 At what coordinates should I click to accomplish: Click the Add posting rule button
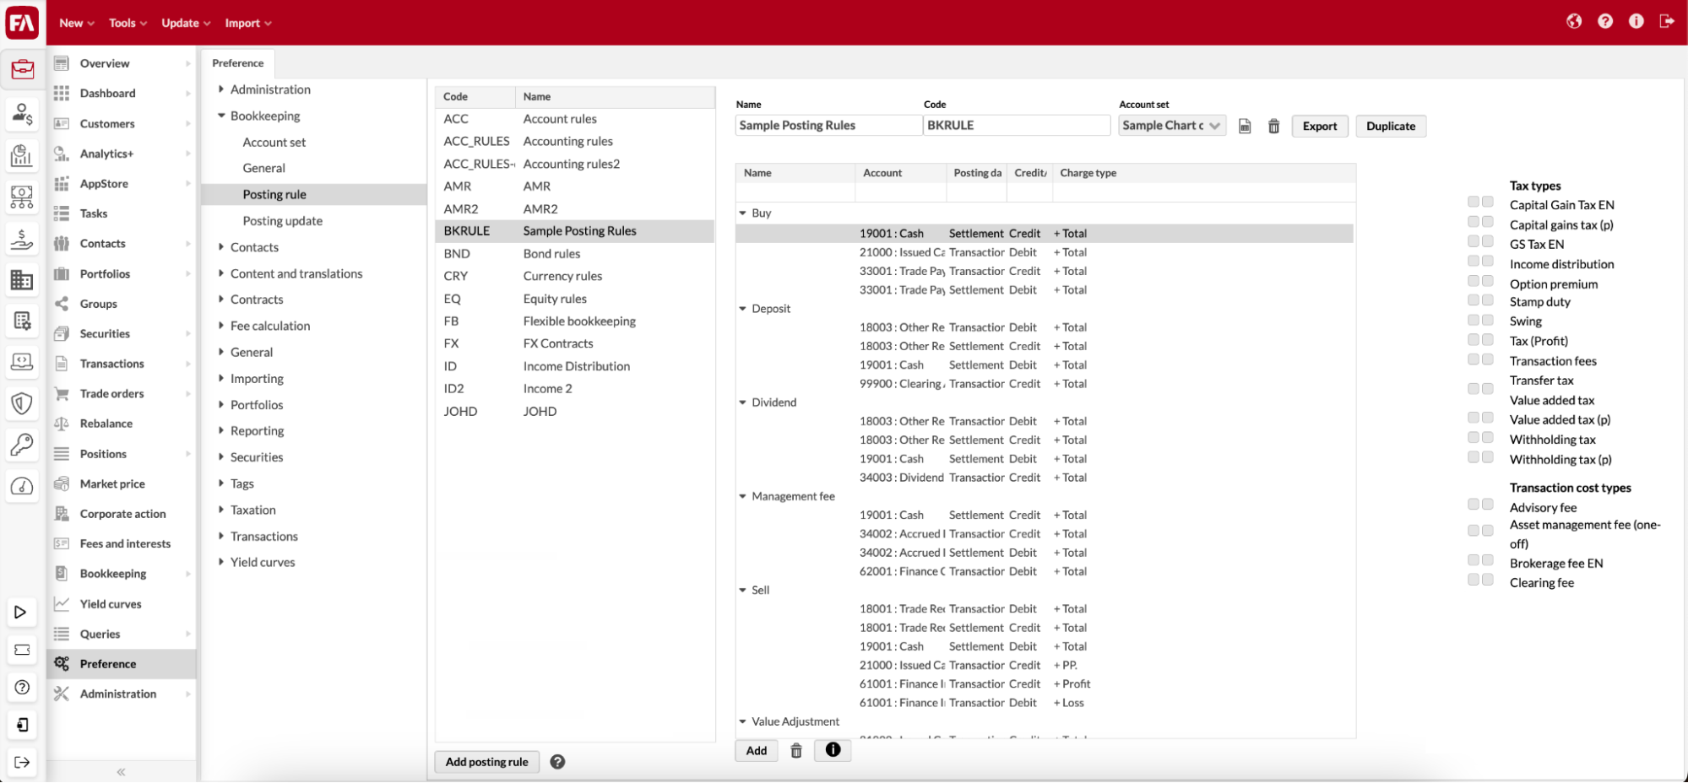tap(487, 762)
